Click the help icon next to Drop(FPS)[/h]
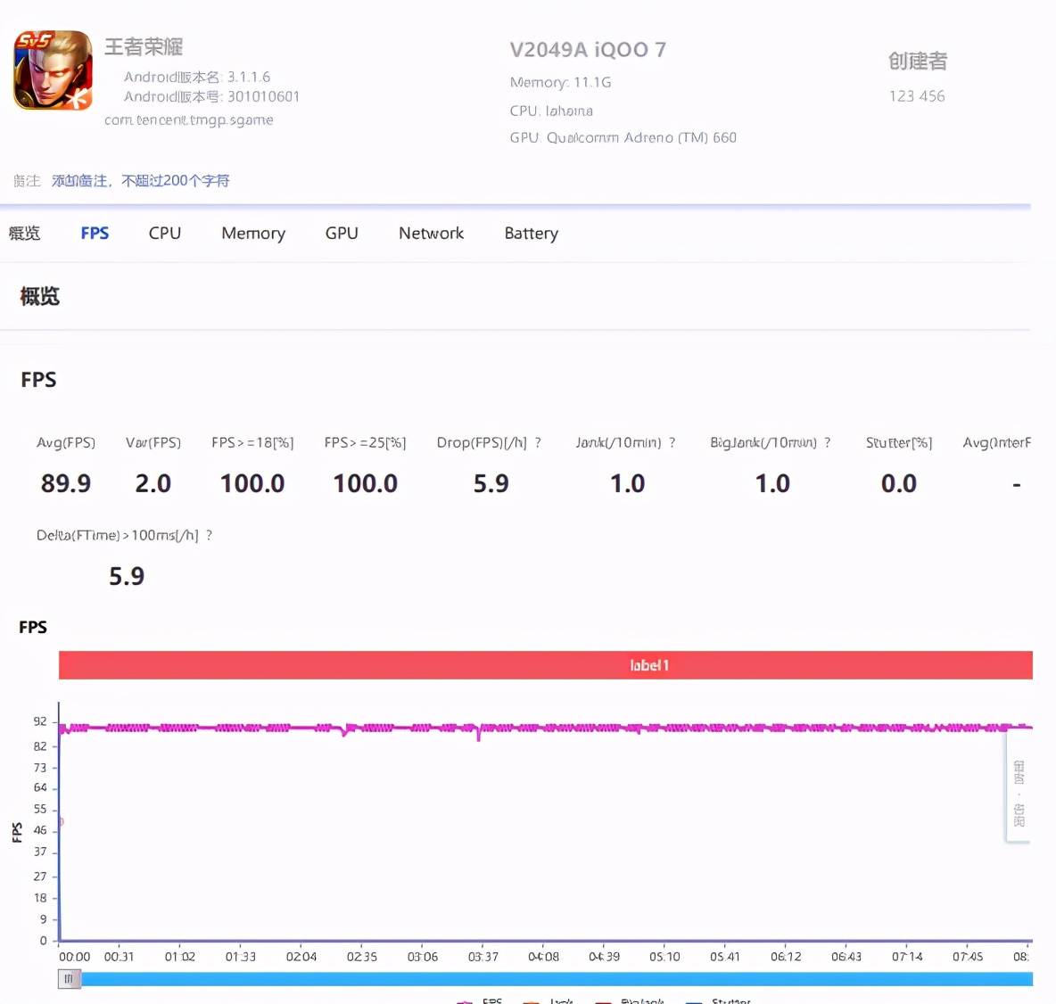Screen dimensions: 1056x1004 click(x=538, y=442)
